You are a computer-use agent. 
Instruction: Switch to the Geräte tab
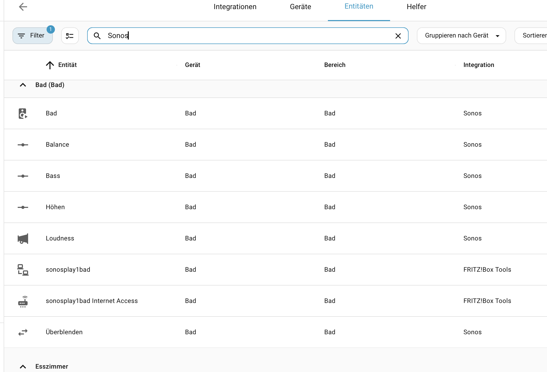point(300,7)
